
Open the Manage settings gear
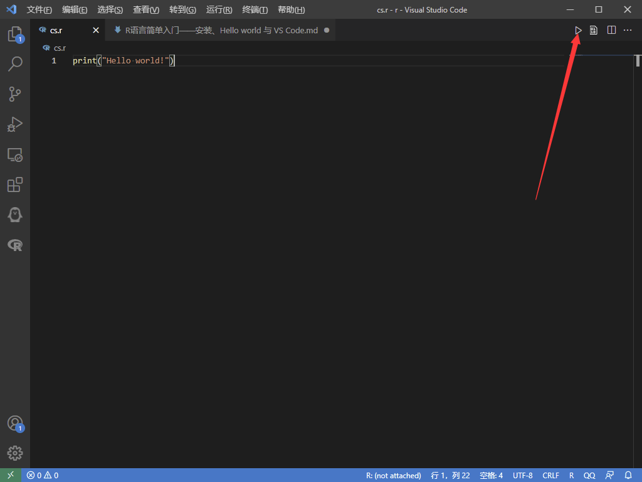point(14,453)
